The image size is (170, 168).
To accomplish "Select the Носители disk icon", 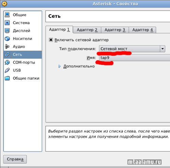I will click(x=7, y=39).
